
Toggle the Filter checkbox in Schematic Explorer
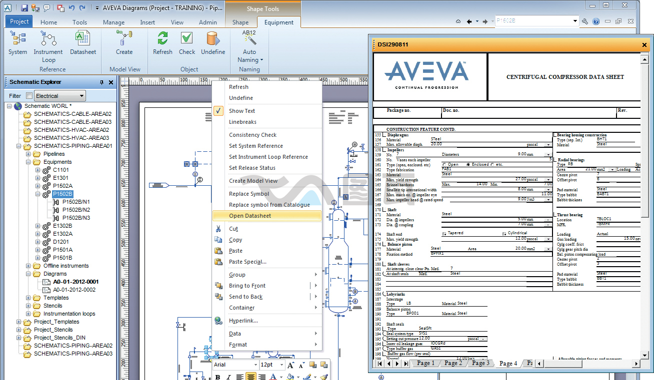coord(29,96)
